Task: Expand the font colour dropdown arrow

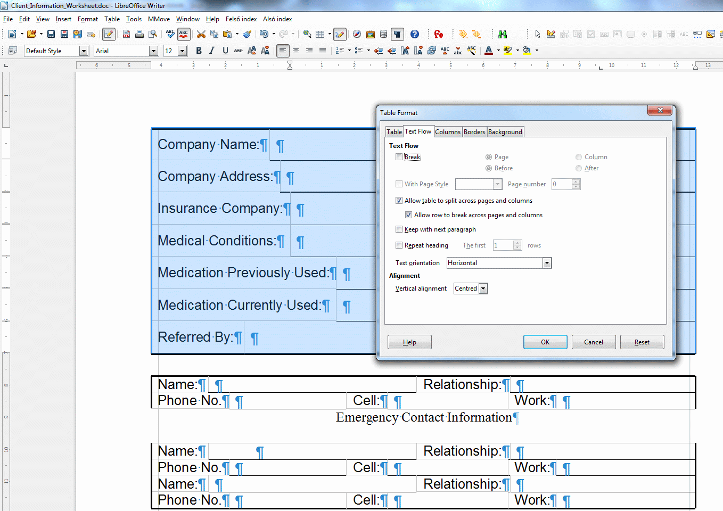Action: pos(498,51)
